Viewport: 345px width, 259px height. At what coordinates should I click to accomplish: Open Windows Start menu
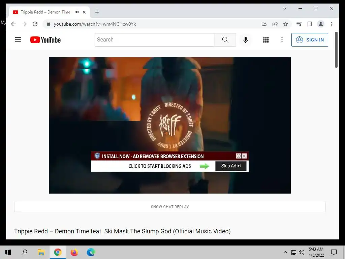(8, 252)
